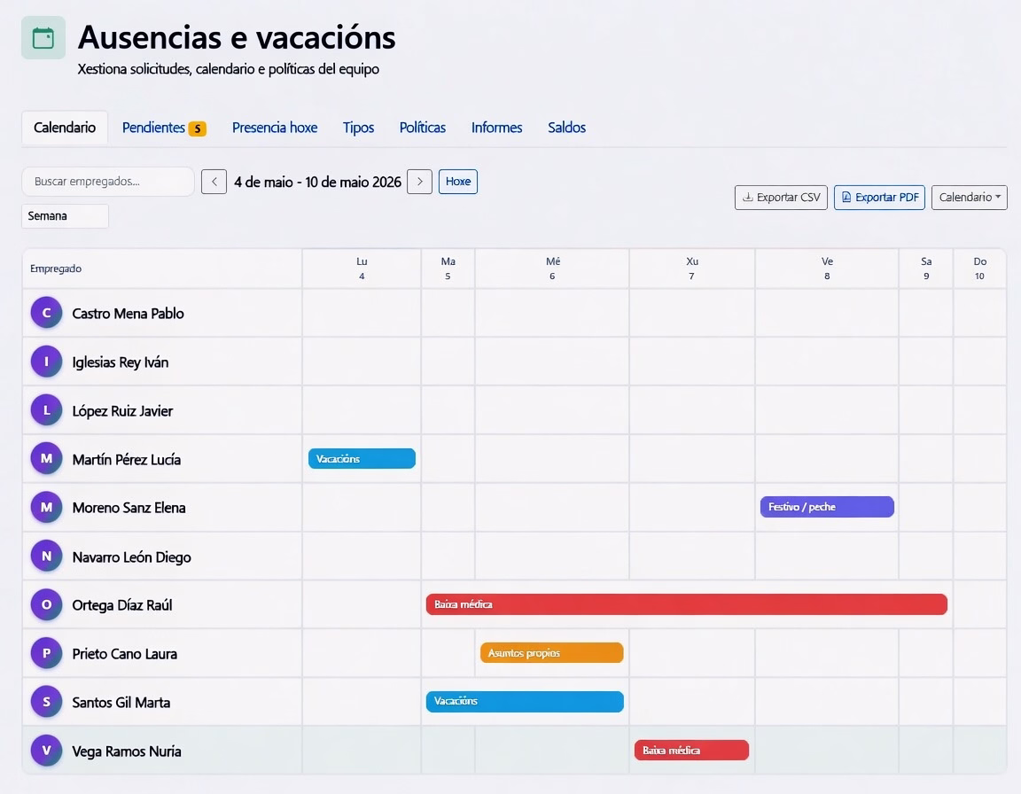Open the Semana period selector
The width and height of the screenshot is (1021, 794).
tap(65, 216)
